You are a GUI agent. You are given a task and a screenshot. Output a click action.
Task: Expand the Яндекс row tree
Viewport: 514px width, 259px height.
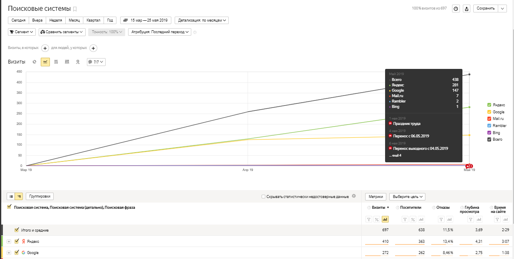9,241
